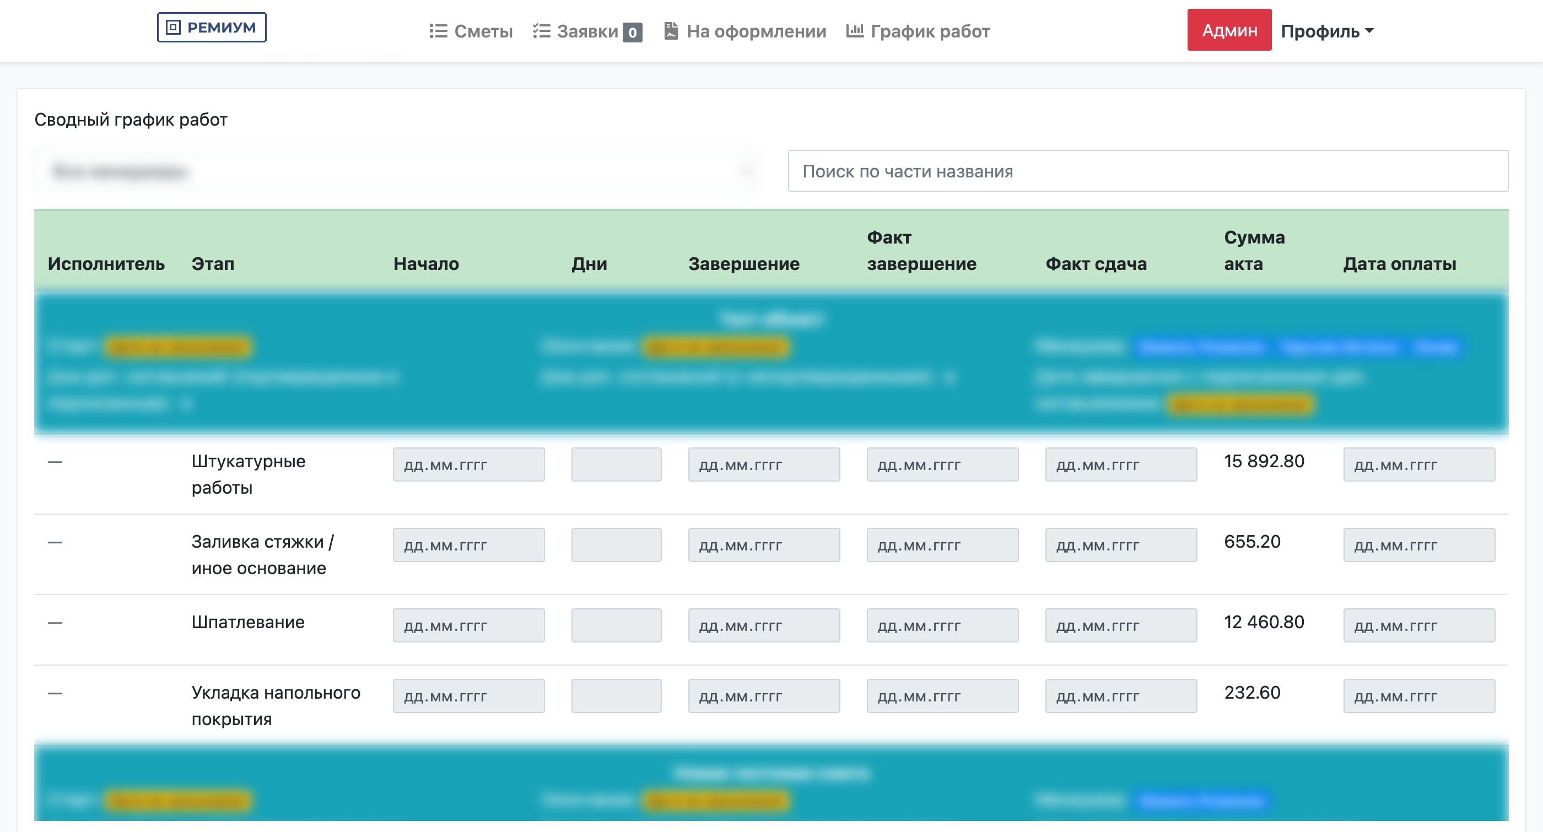Viewport: 1543px width, 832px height.
Task: Click the РЕМИУМ logo
Action: (x=212, y=28)
